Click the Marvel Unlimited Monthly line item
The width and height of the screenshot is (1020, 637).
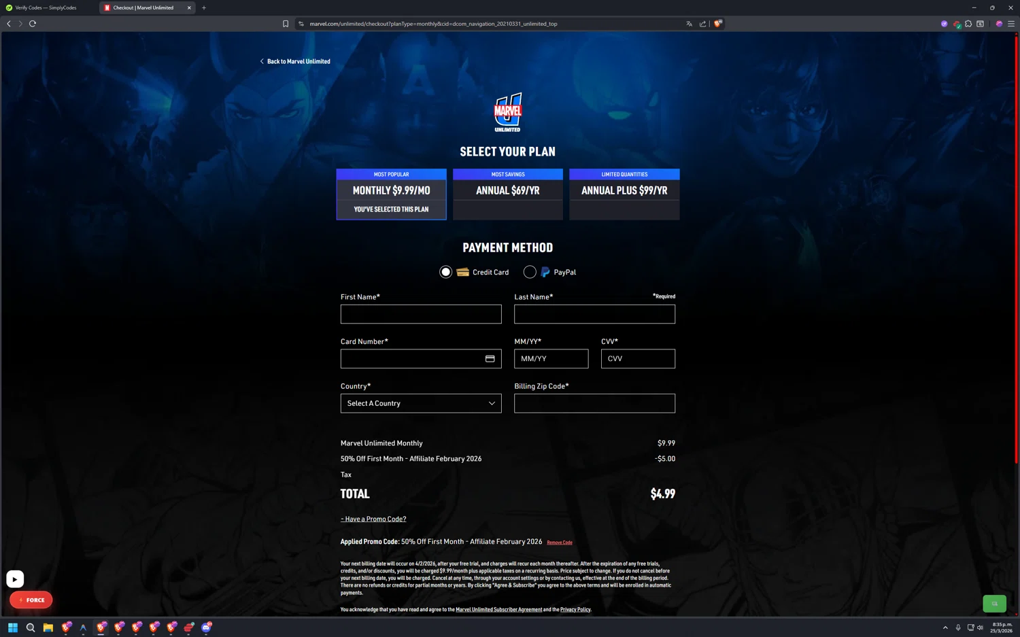click(381, 443)
